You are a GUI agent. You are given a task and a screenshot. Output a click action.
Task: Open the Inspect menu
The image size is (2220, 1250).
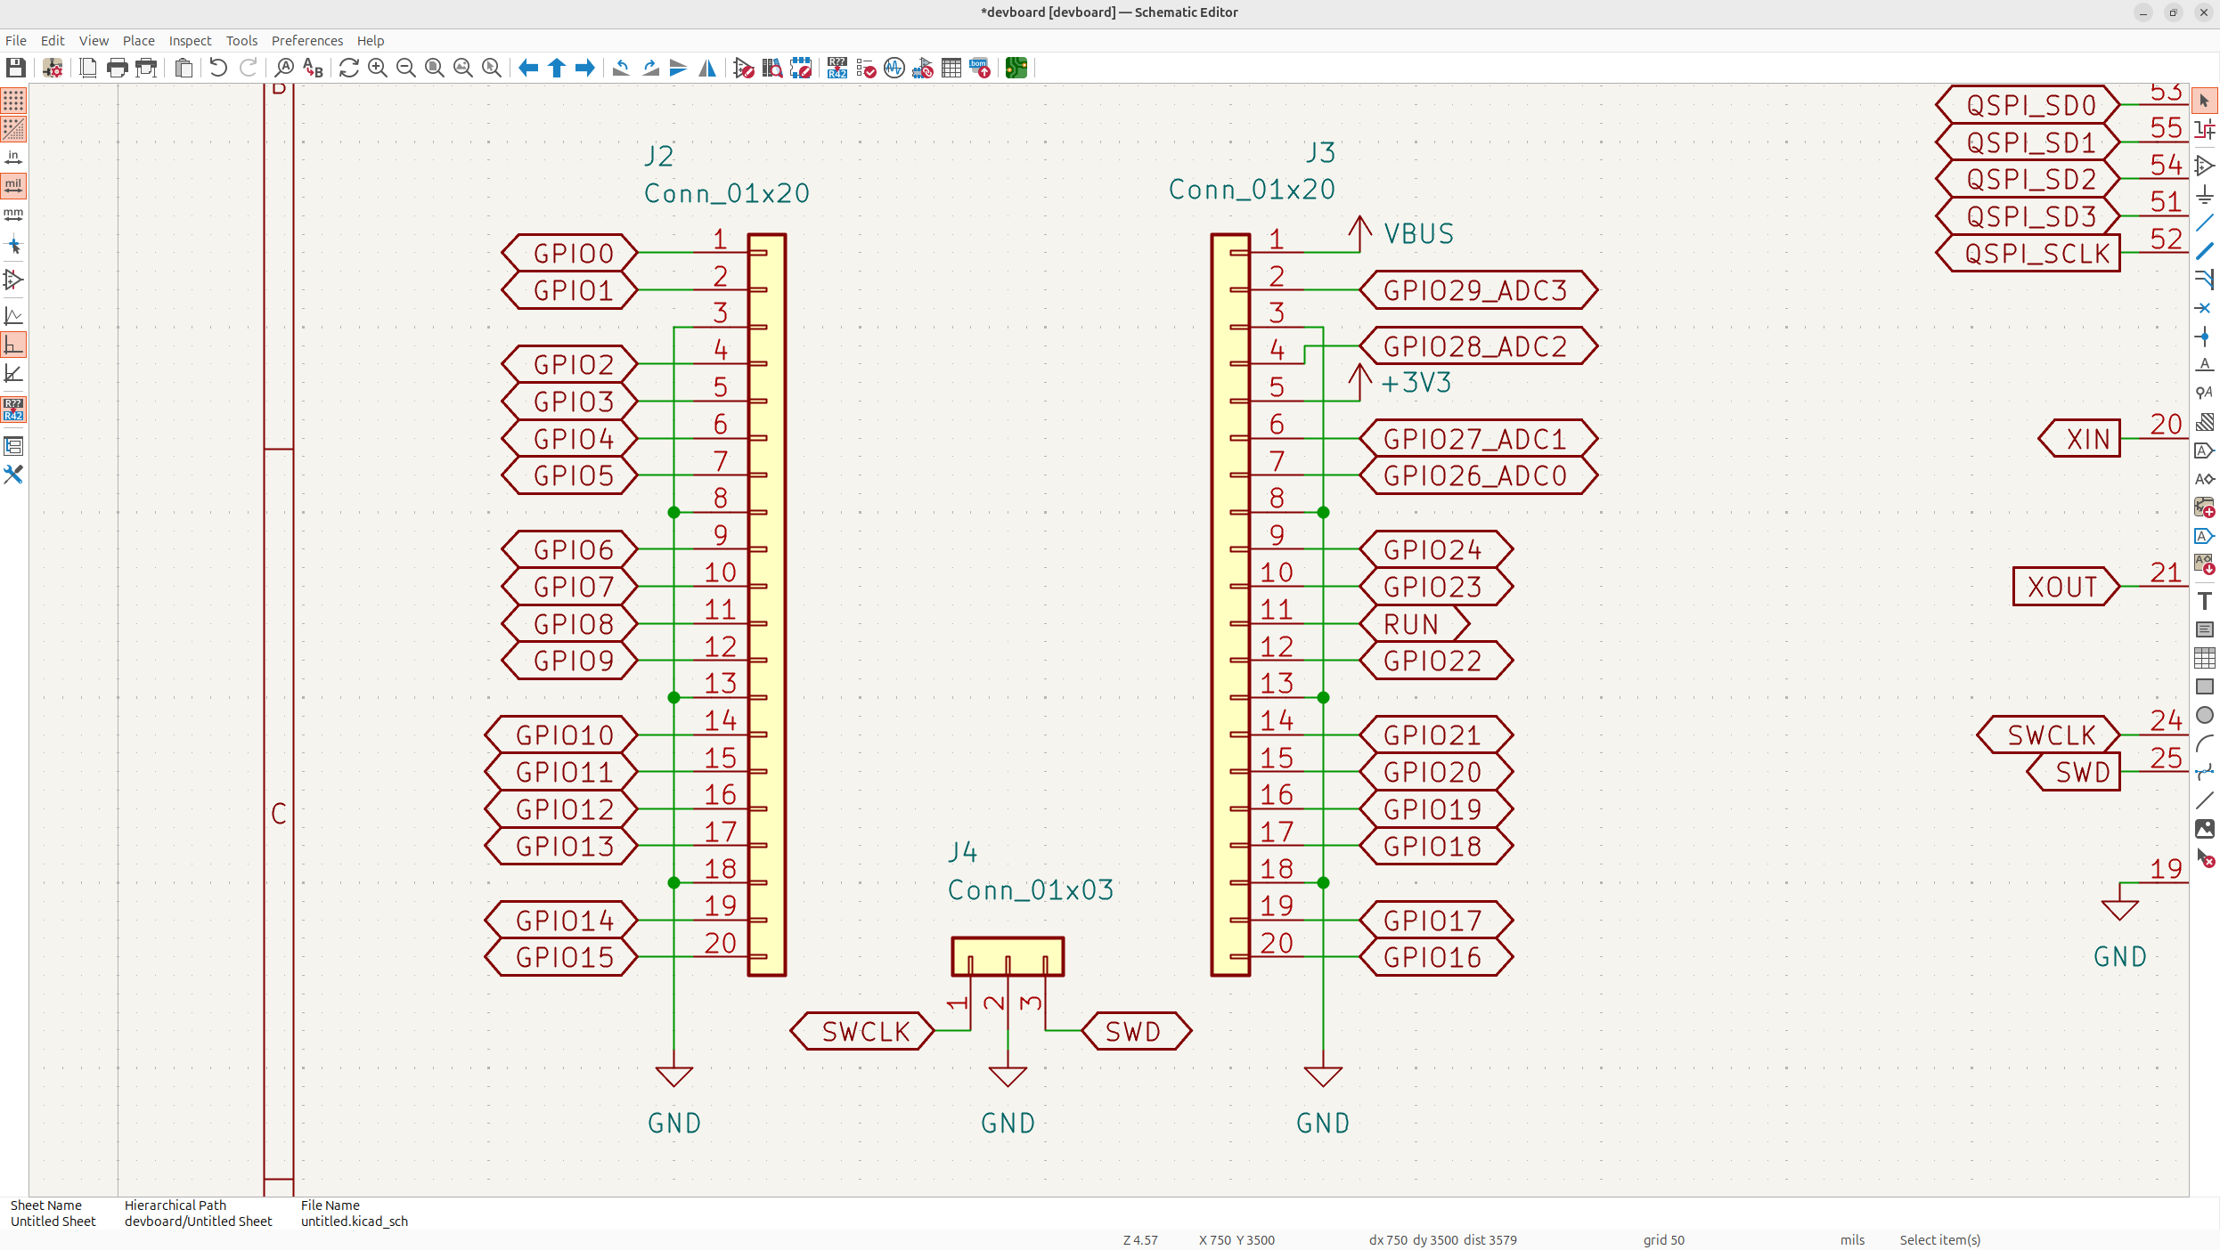coord(190,41)
